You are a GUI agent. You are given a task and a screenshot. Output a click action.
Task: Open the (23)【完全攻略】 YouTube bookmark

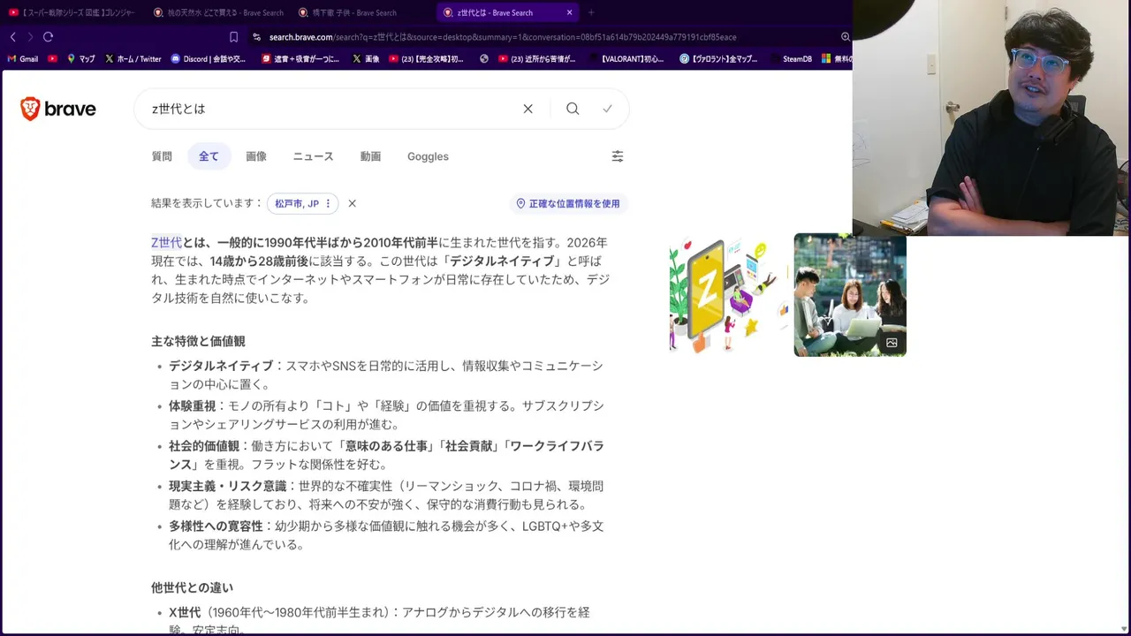426,59
